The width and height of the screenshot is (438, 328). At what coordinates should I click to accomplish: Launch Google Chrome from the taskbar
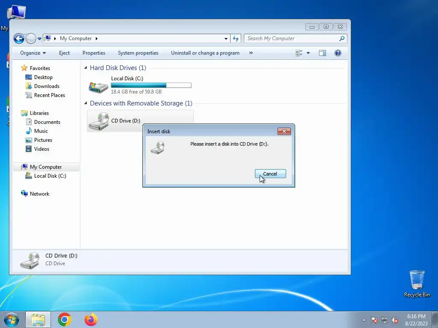click(65, 319)
